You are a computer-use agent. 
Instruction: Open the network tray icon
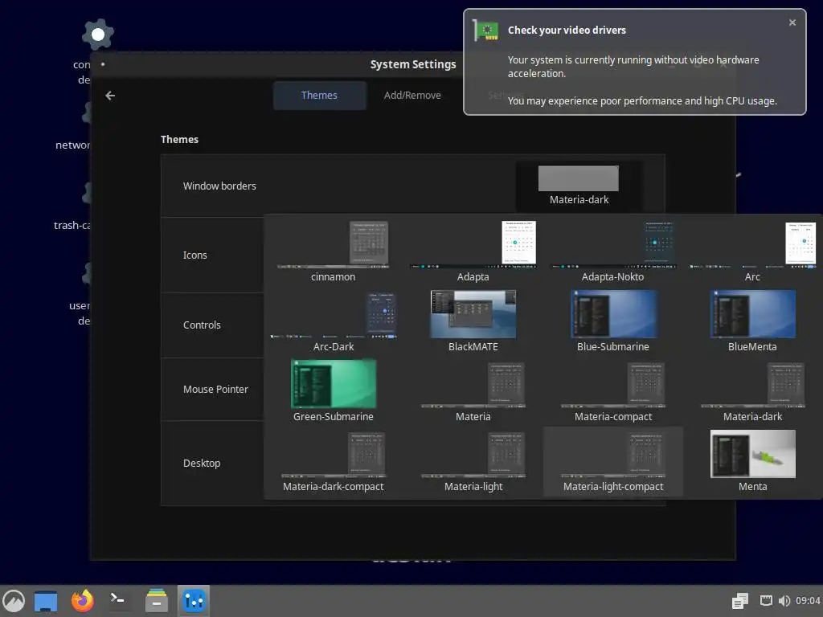(766, 601)
